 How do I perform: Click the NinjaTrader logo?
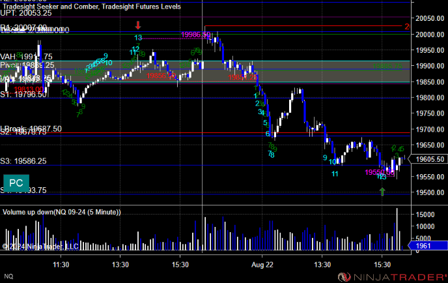[392, 277]
